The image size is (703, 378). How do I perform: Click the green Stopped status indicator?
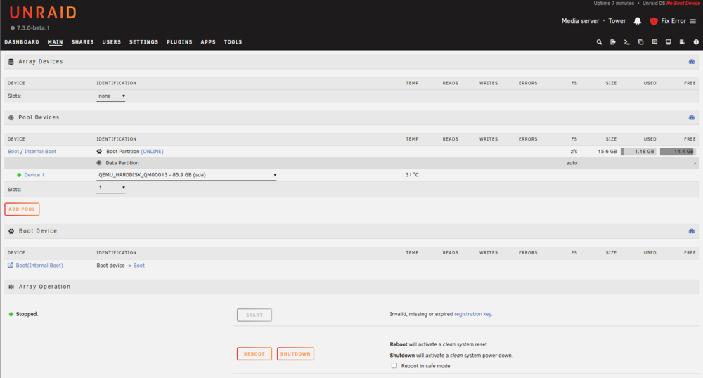pos(11,314)
